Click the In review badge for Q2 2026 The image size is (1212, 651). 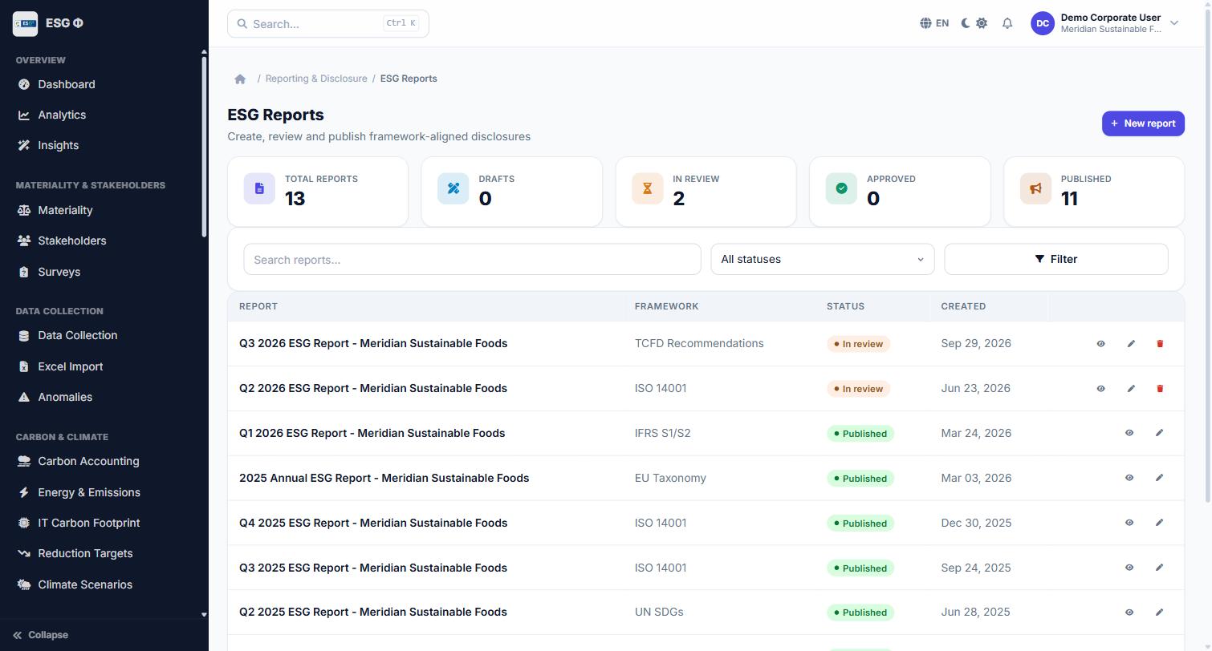click(x=859, y=389)
